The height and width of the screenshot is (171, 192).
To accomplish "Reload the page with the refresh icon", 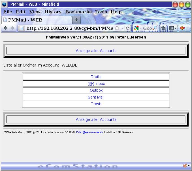I will tap(128, 28).
